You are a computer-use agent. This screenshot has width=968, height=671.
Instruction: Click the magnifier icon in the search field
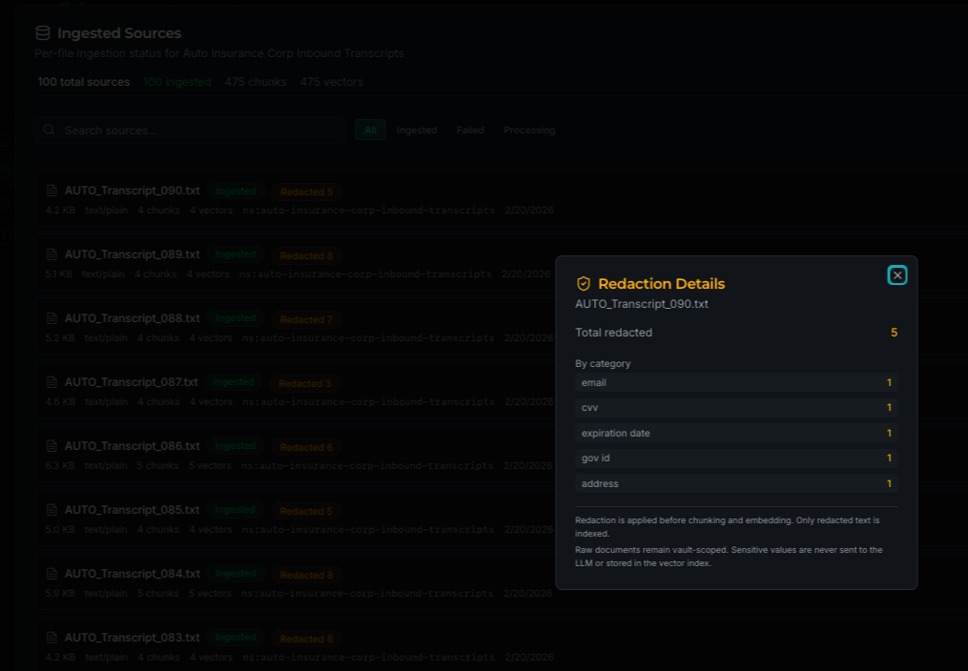pos(49,130)
